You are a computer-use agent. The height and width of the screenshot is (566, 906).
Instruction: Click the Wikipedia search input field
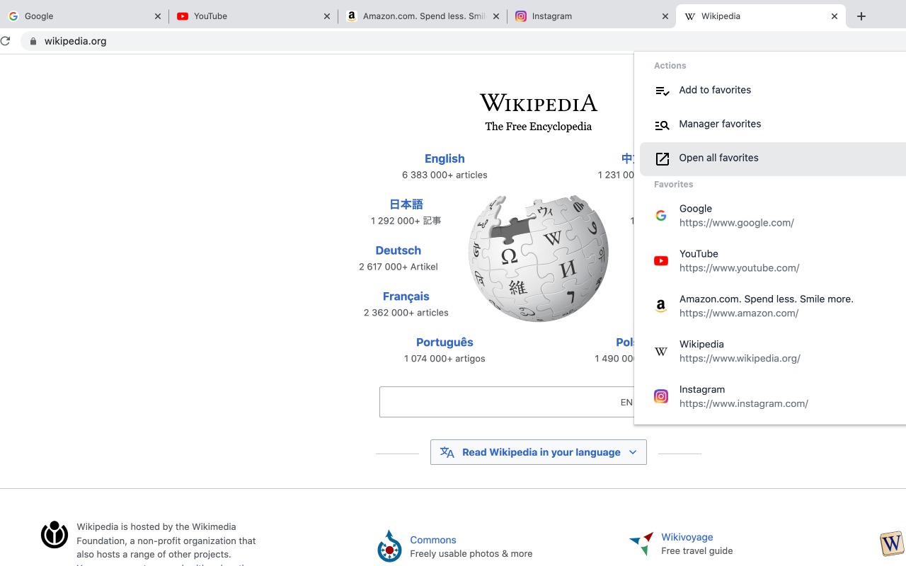[x=507, y=402]
